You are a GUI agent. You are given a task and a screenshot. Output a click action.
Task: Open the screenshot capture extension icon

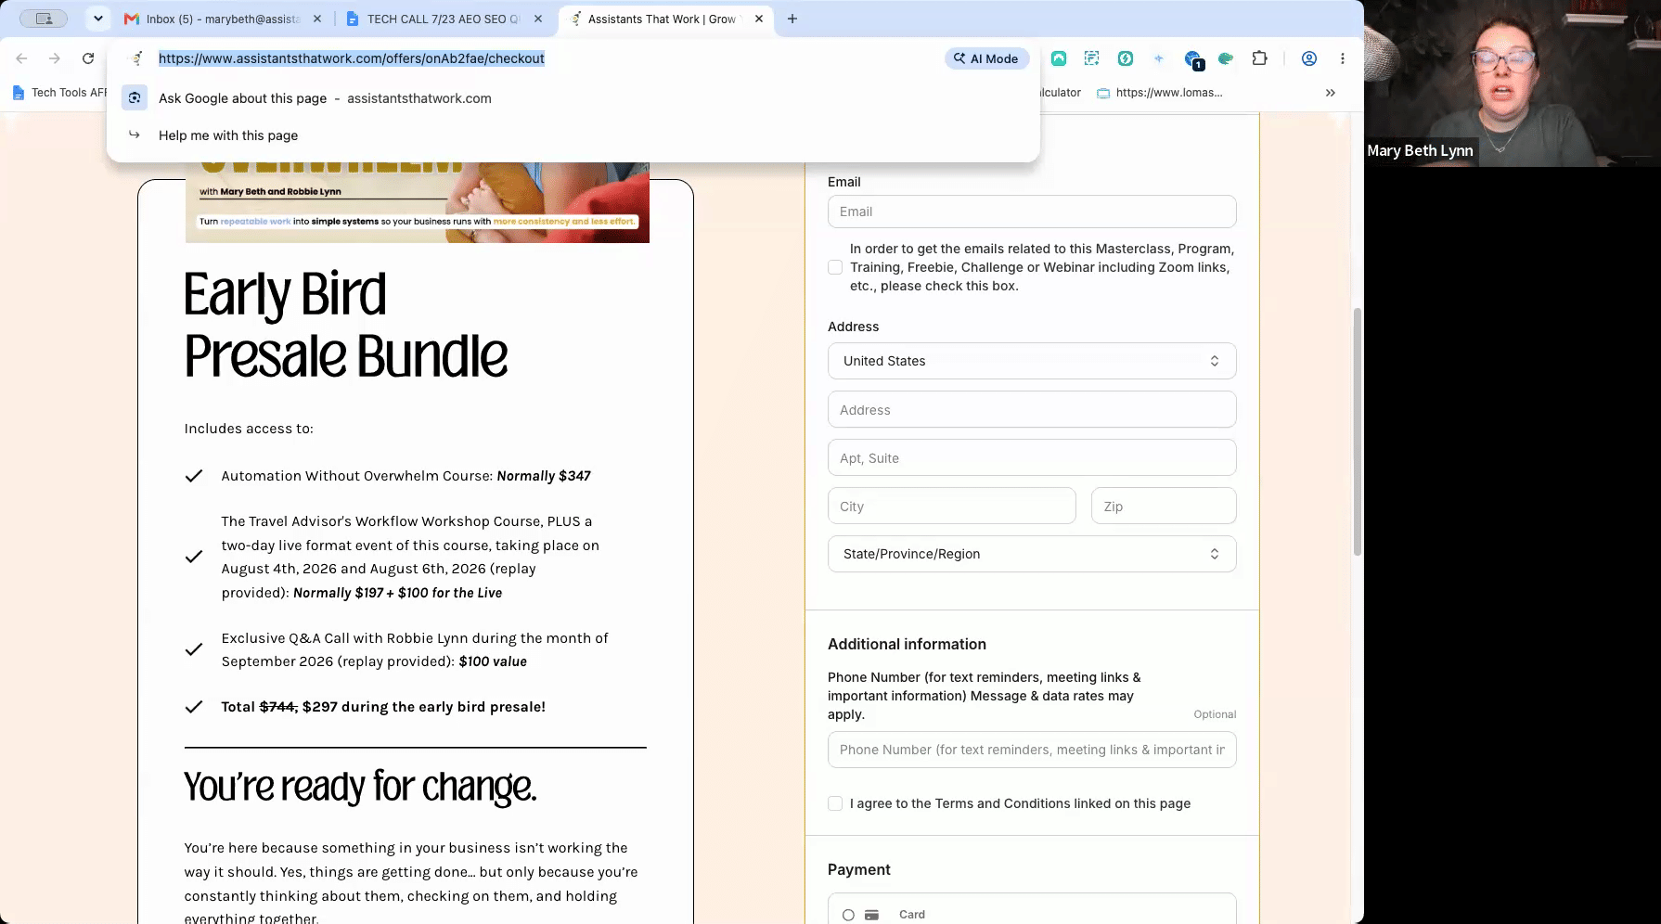click(x=1092, y=58)
